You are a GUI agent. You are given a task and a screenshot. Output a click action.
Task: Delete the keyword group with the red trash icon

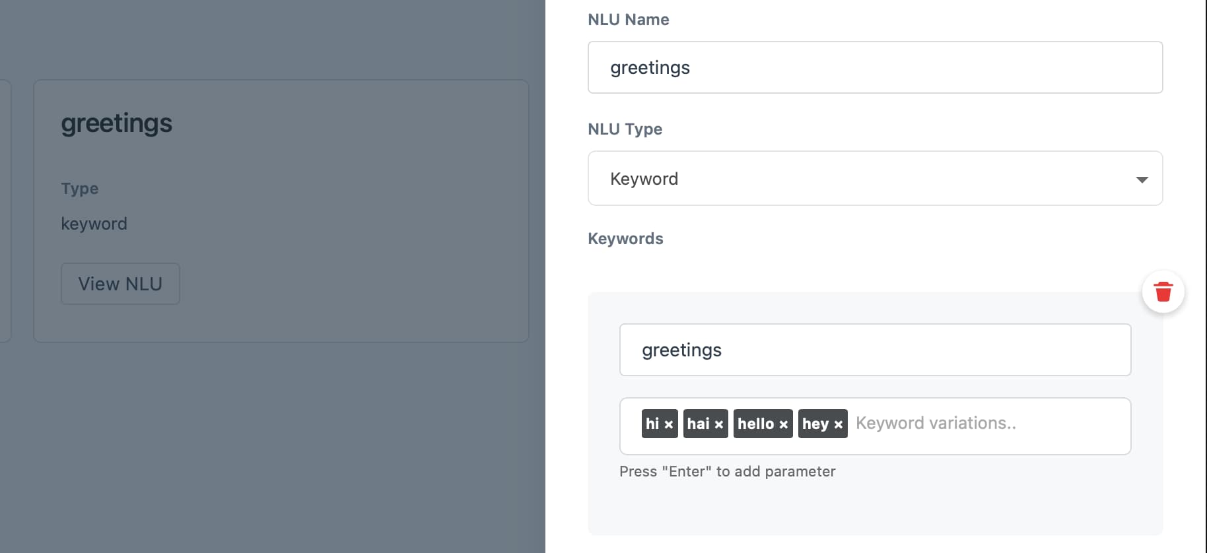[x=1163, y=292]
